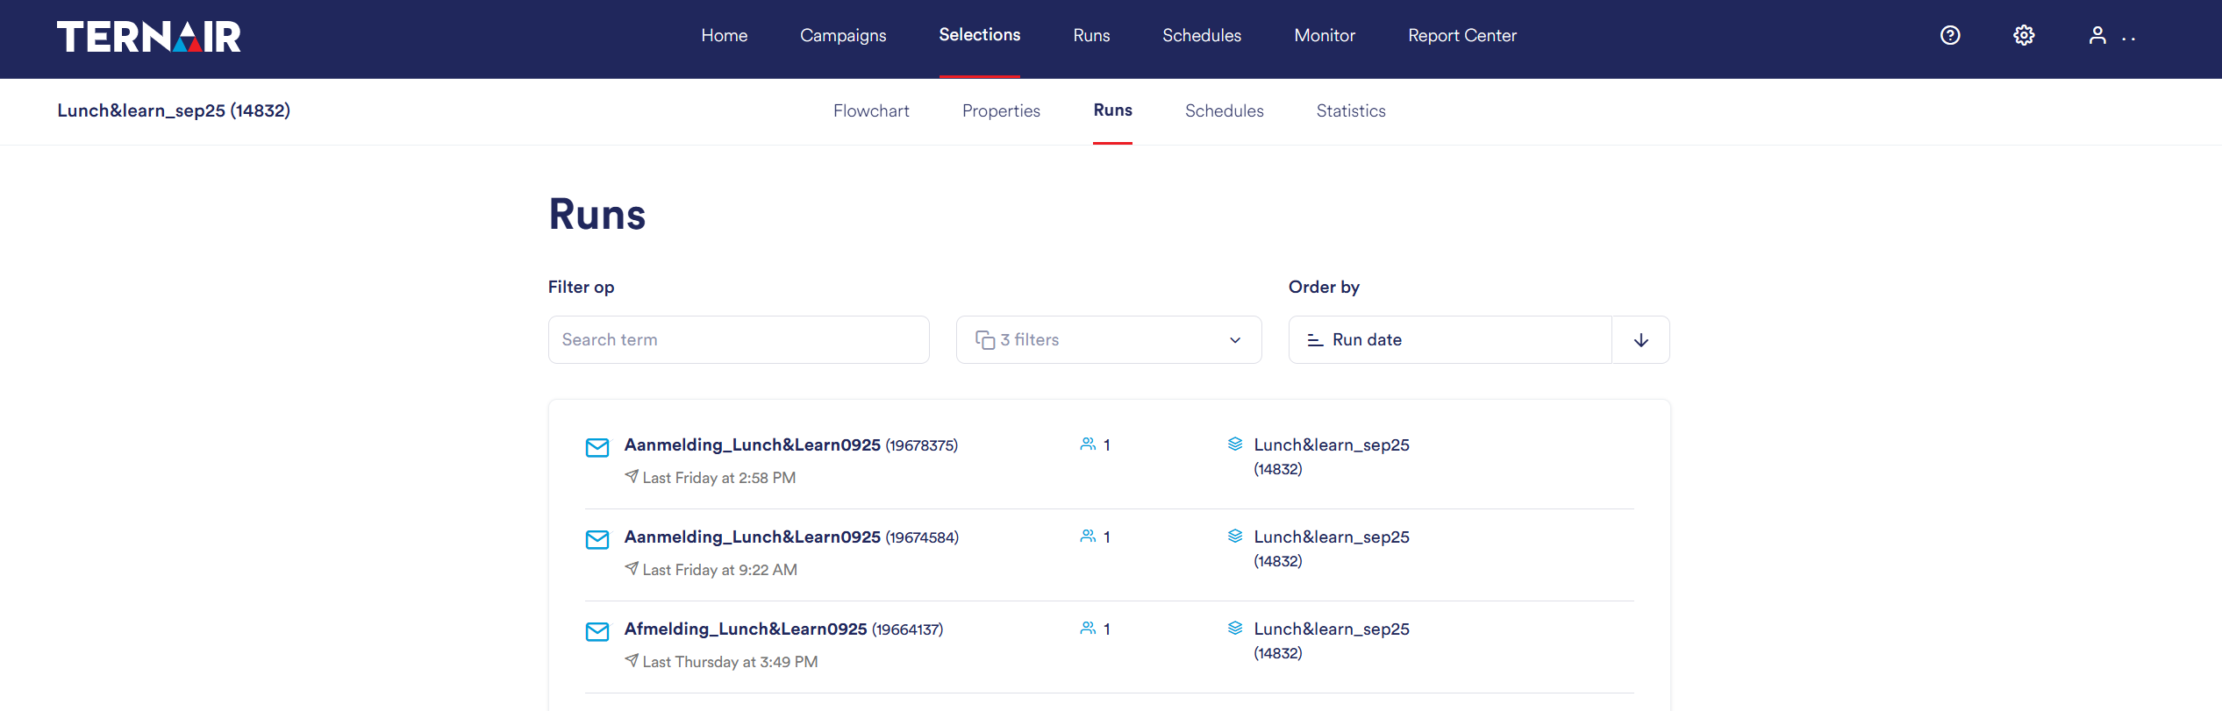Click selection layers icon in first row
Image resolution: width=2222 pixels, height=711 pixels.
(1235, 444)
